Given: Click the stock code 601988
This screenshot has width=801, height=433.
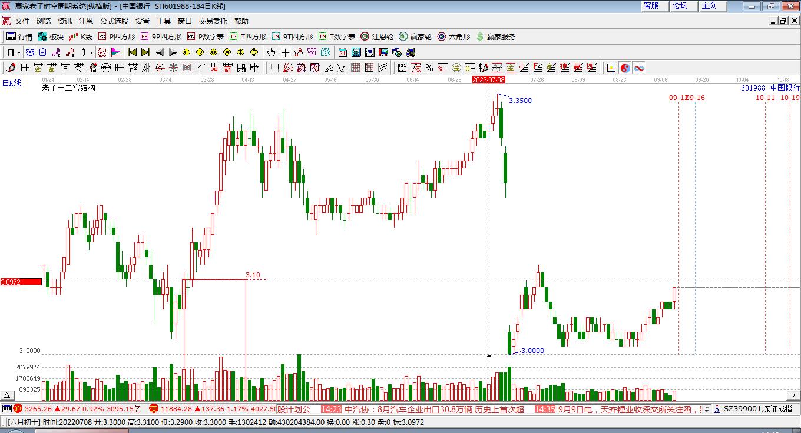Looking at the screenshot, I should [753, 88].
